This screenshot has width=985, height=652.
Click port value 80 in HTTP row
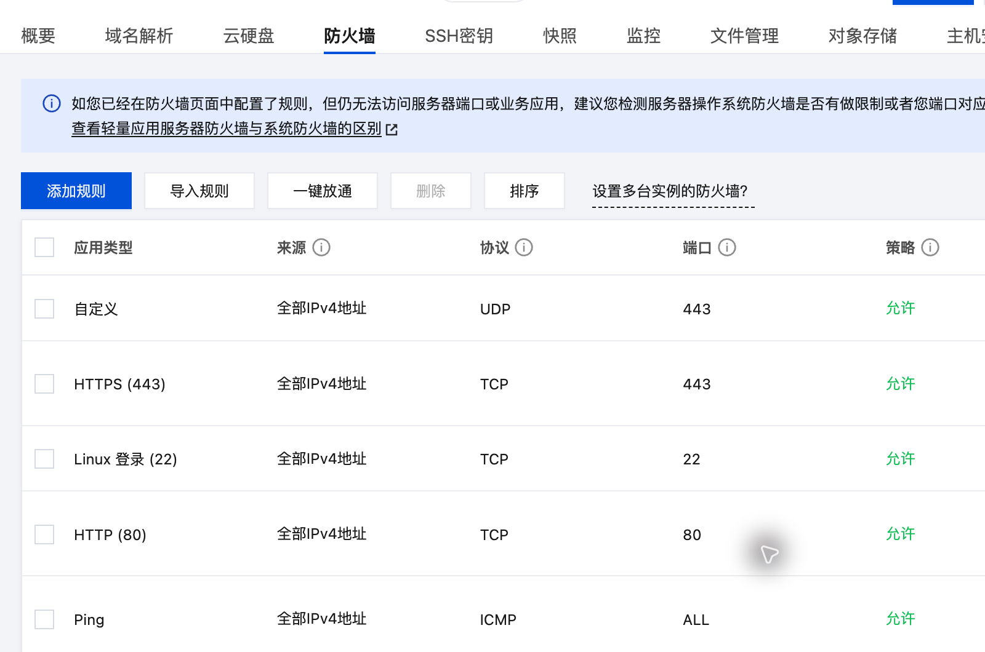(692, 535)
